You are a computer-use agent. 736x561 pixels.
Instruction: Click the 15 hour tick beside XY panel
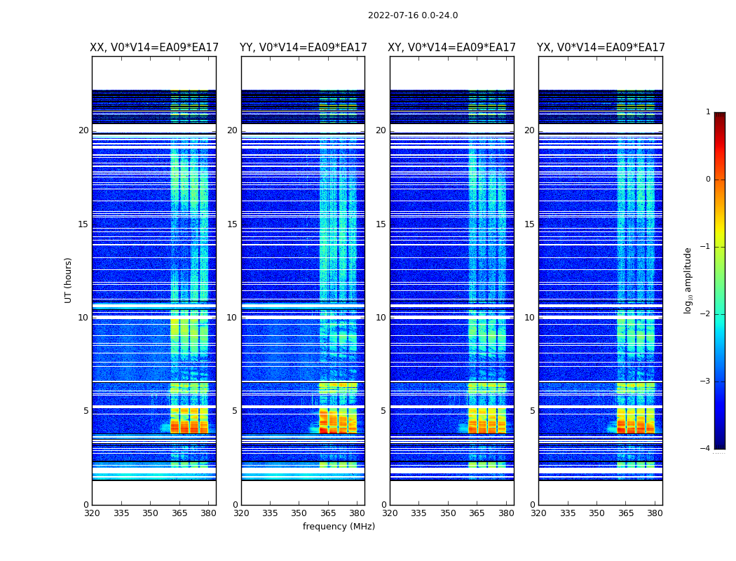(x=381, y=224)
